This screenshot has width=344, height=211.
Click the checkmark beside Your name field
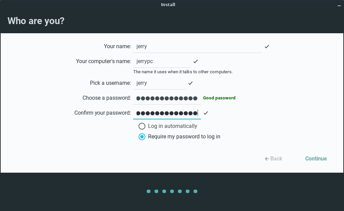tap(267, 46)
